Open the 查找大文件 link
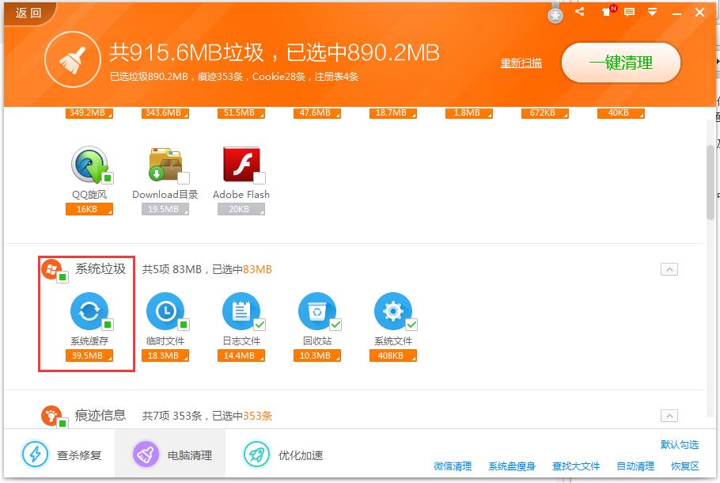This screenshot has width=720, height=483. tap(575, 466)
